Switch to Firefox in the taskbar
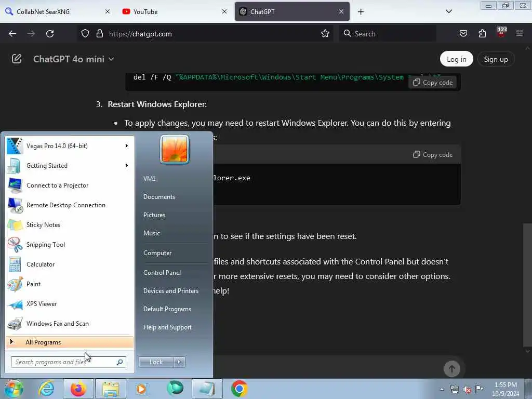 [x=78, y=389]
